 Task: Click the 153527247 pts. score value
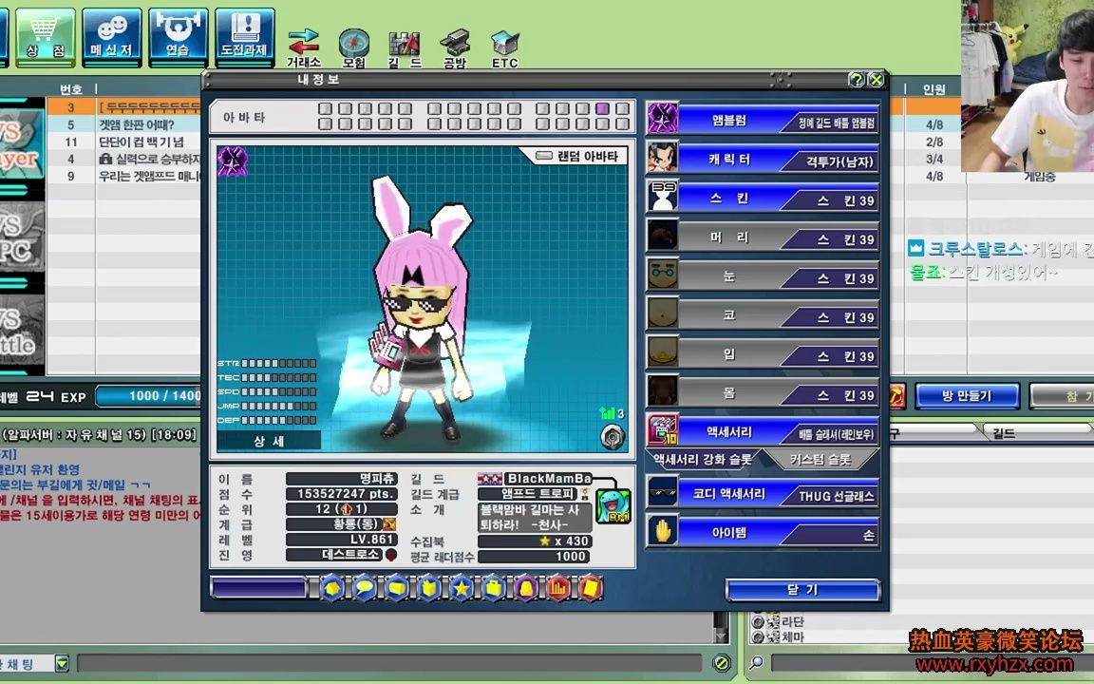click(341, 494)
